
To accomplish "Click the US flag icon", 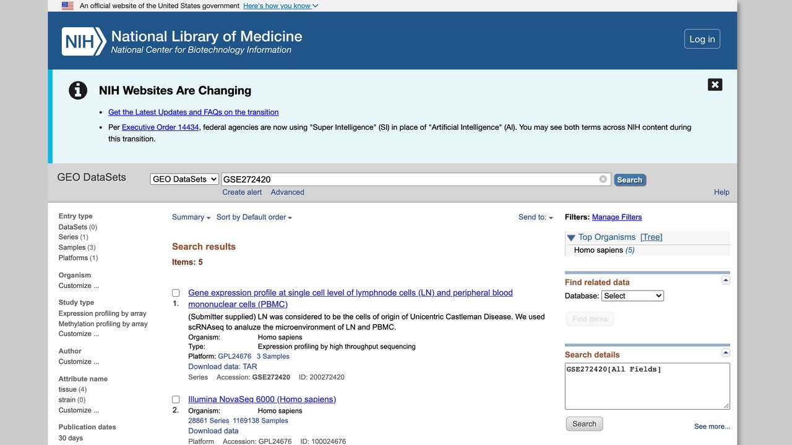I will tap(67, 6).
